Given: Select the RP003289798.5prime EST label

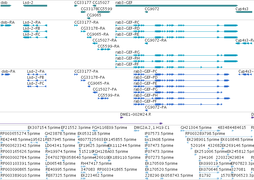Looking at the screenshot, I should pyautogui.click(x=205, y=133).
